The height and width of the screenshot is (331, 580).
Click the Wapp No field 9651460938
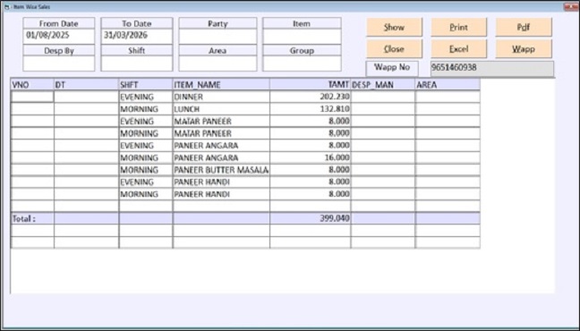492,68
